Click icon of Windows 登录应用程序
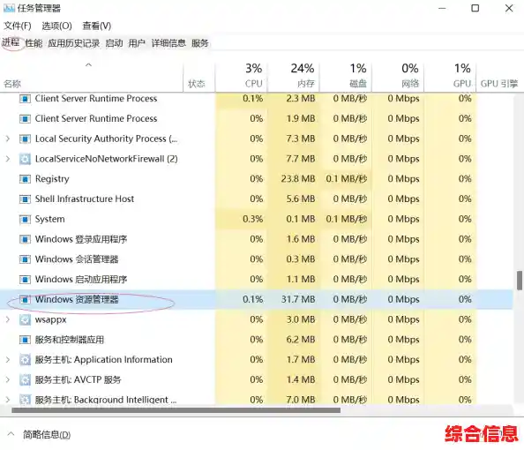Image resolution: width=524 pixels, height=450 pixels. point(25,239)
